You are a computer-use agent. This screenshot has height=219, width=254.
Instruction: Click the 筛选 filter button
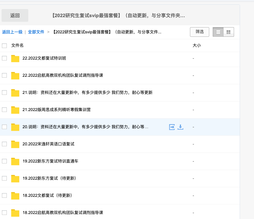coord(200,32)
